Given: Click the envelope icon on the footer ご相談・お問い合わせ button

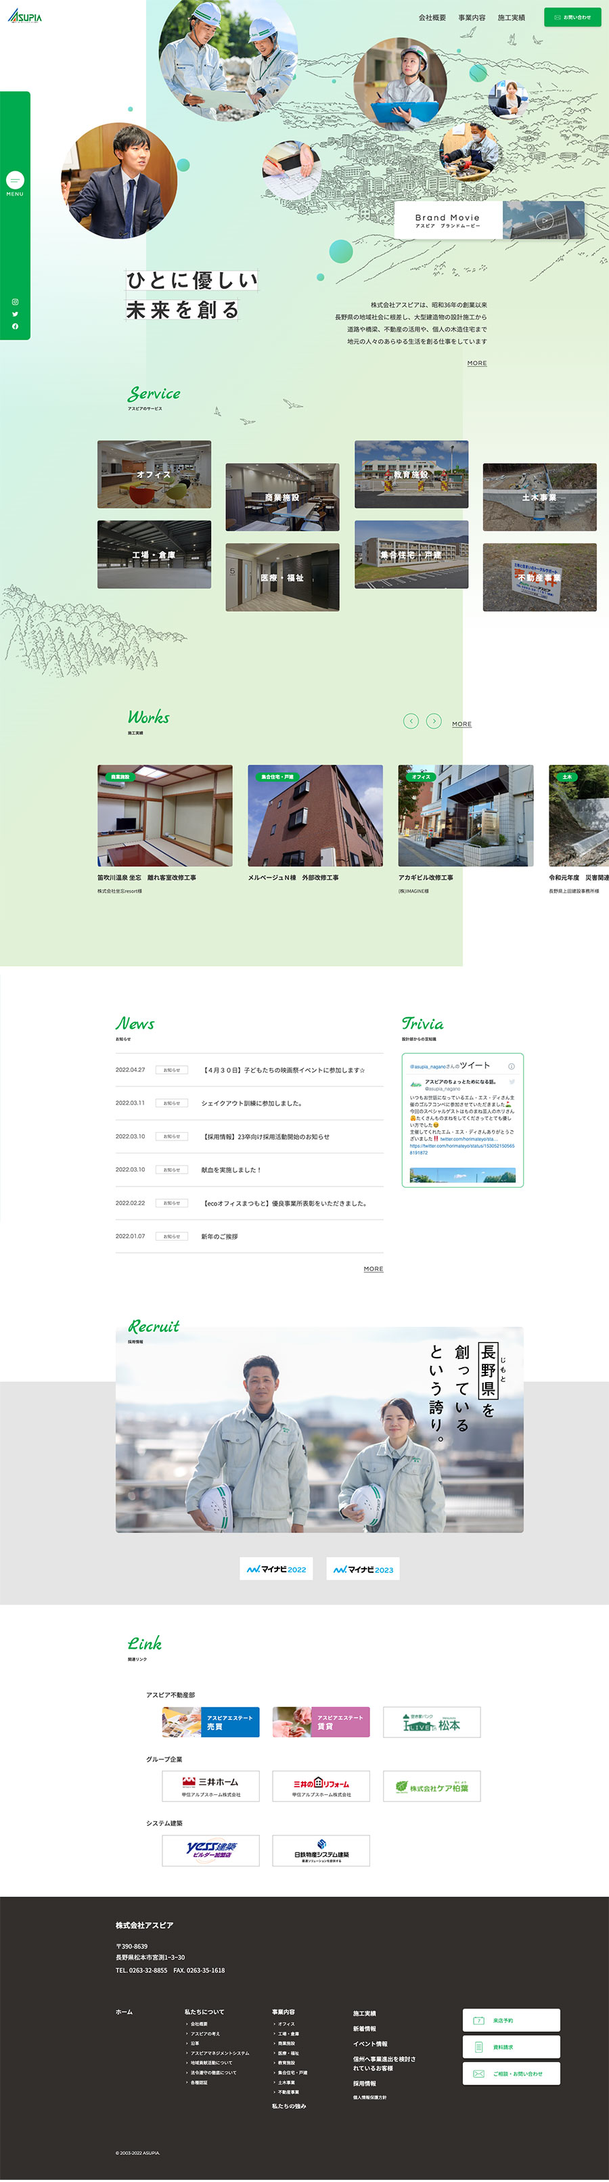Looking at the screenshot, I should coord(478,2074).
